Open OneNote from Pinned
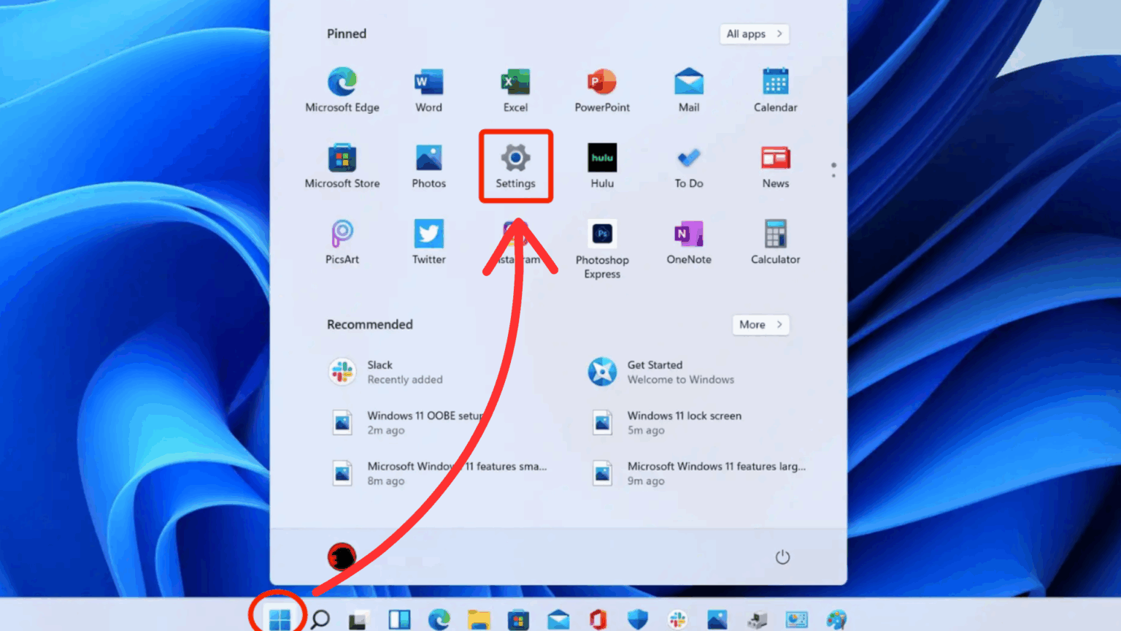Image resolution: width=1121 pixels, height=631 pixels. (x=688, y=241)
